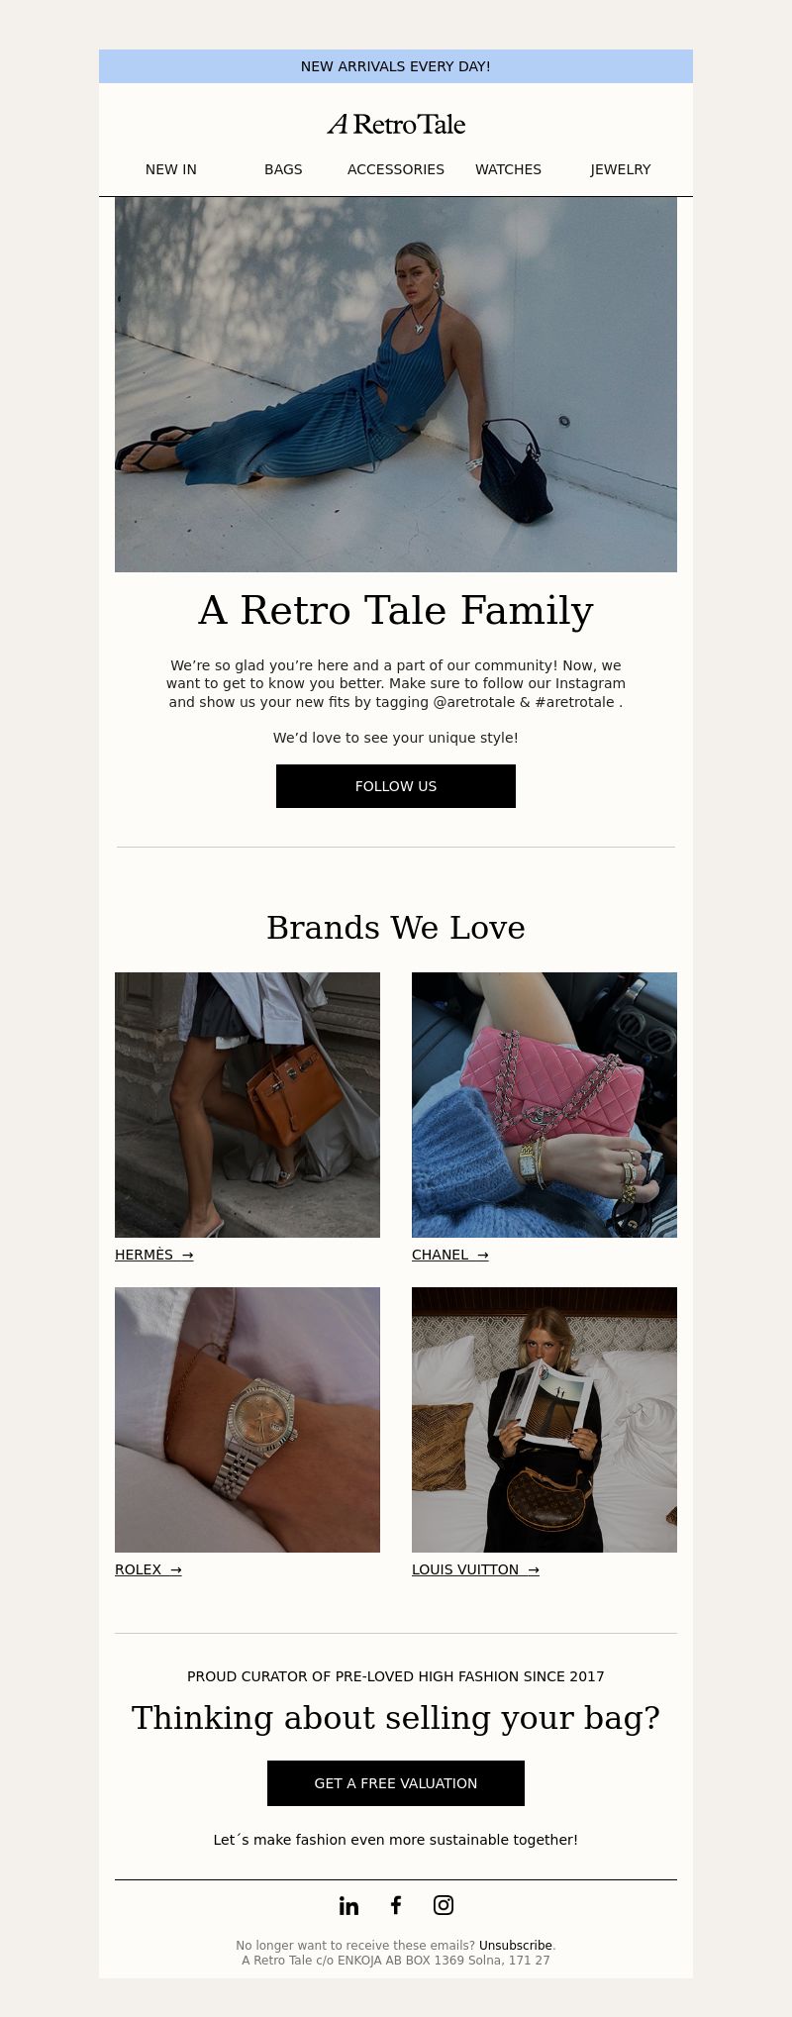Open the NEW IN menu item
This screenshot has width=792, height=2017.
171,169
